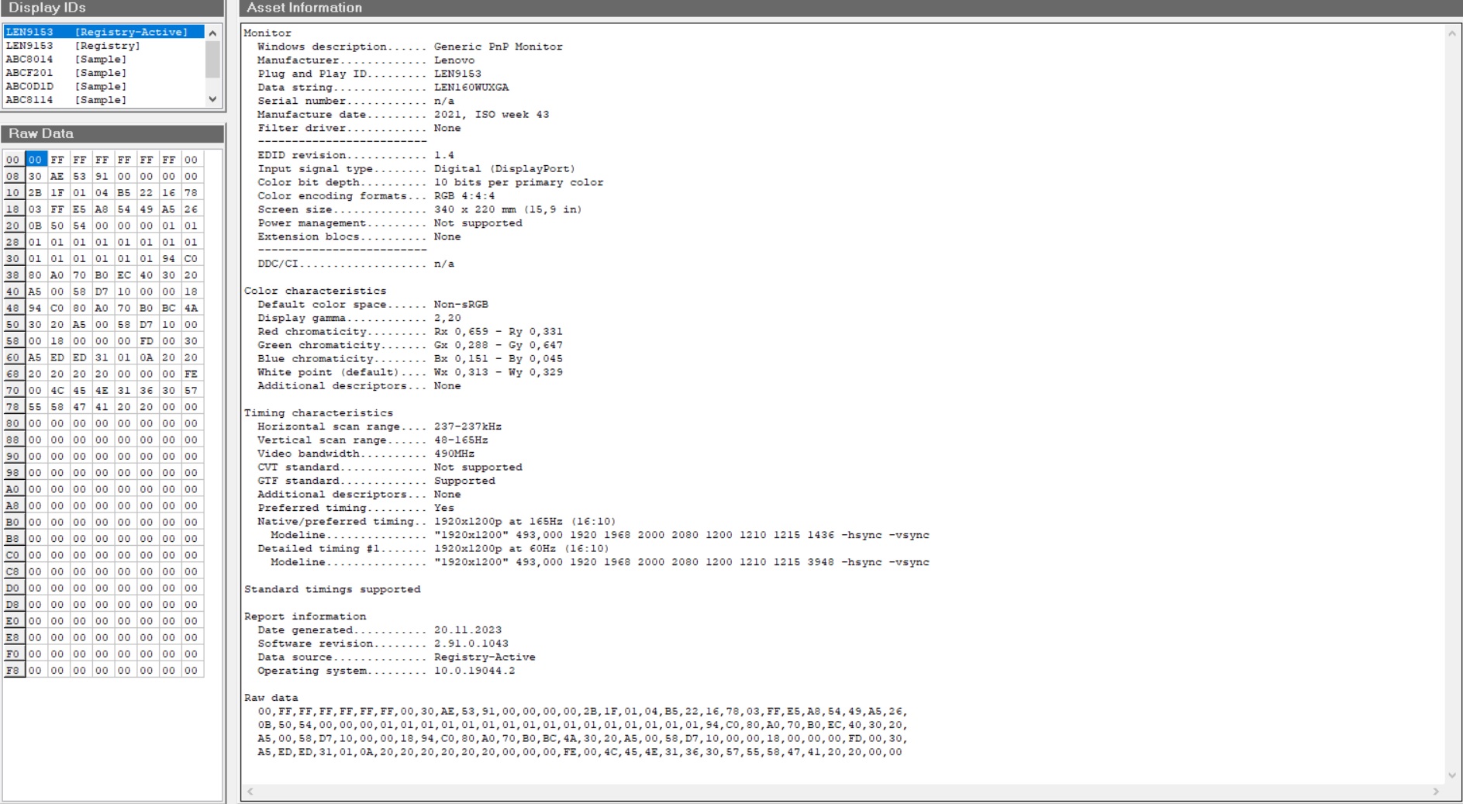The width and height of the screenshot is (1463, 804).
Task: Select byte 0B in Raw Data row 20
Action: pos(35,226)
